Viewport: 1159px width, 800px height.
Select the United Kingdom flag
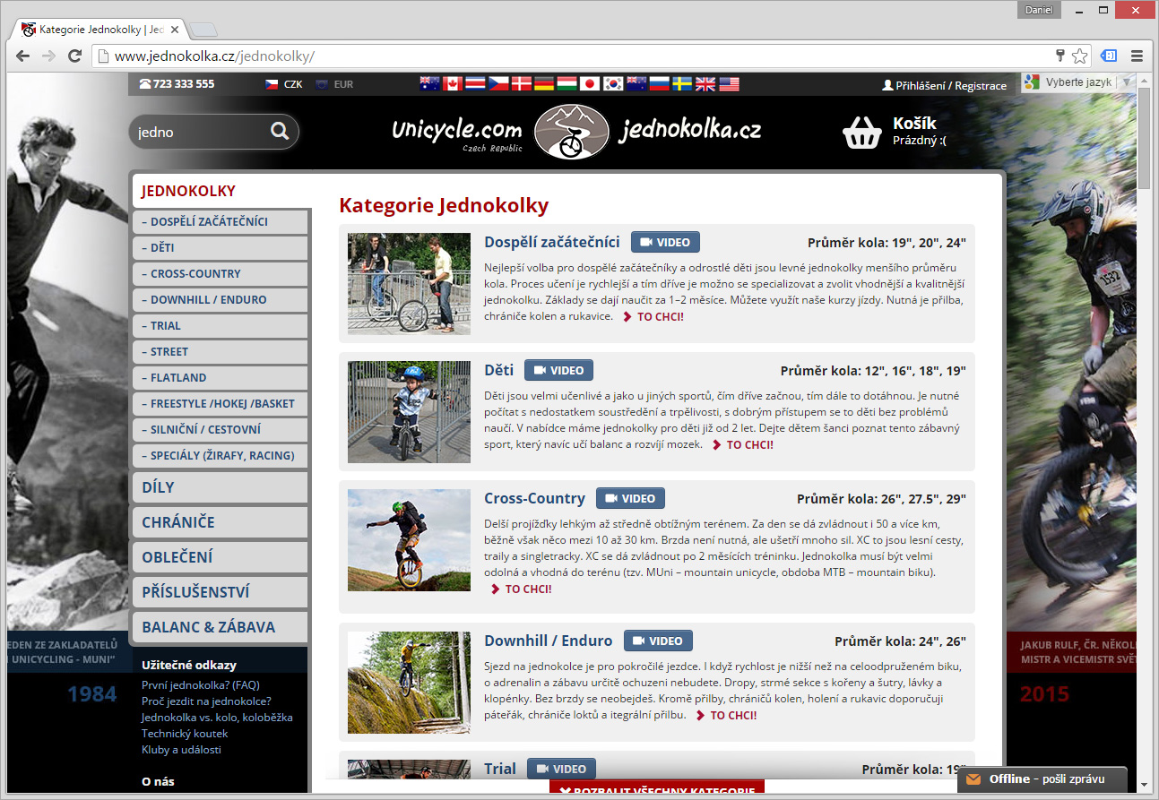705,84
